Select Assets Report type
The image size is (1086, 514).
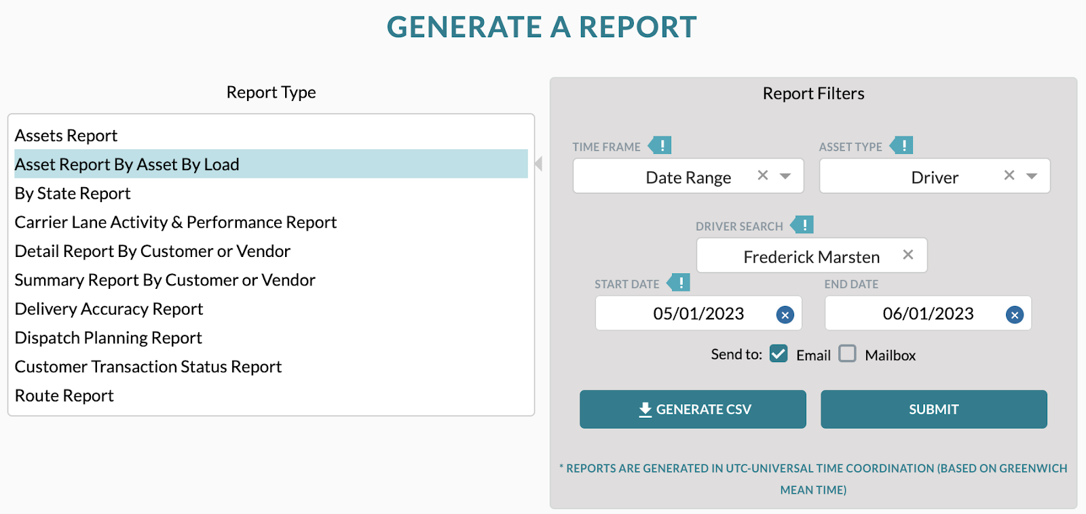(x=271, y=136)
